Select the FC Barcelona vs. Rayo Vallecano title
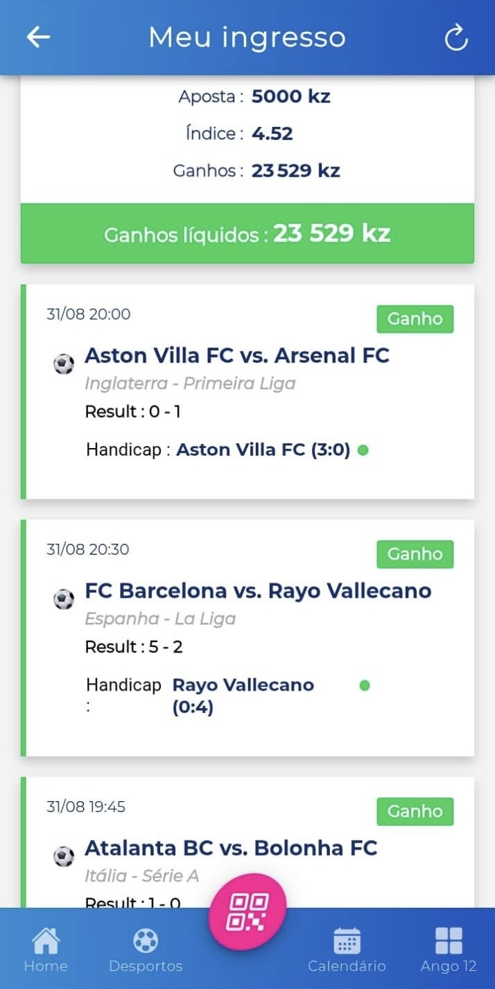 coord(258,590)
